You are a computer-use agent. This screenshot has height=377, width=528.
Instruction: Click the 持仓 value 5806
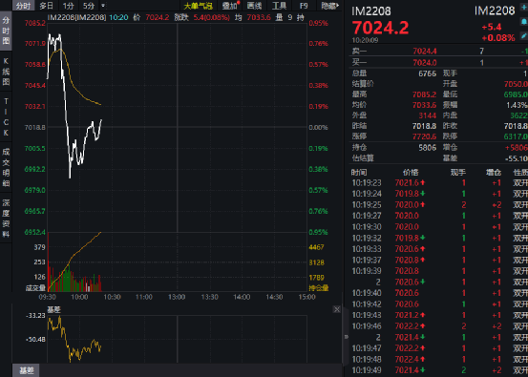[x=428, y=147]
